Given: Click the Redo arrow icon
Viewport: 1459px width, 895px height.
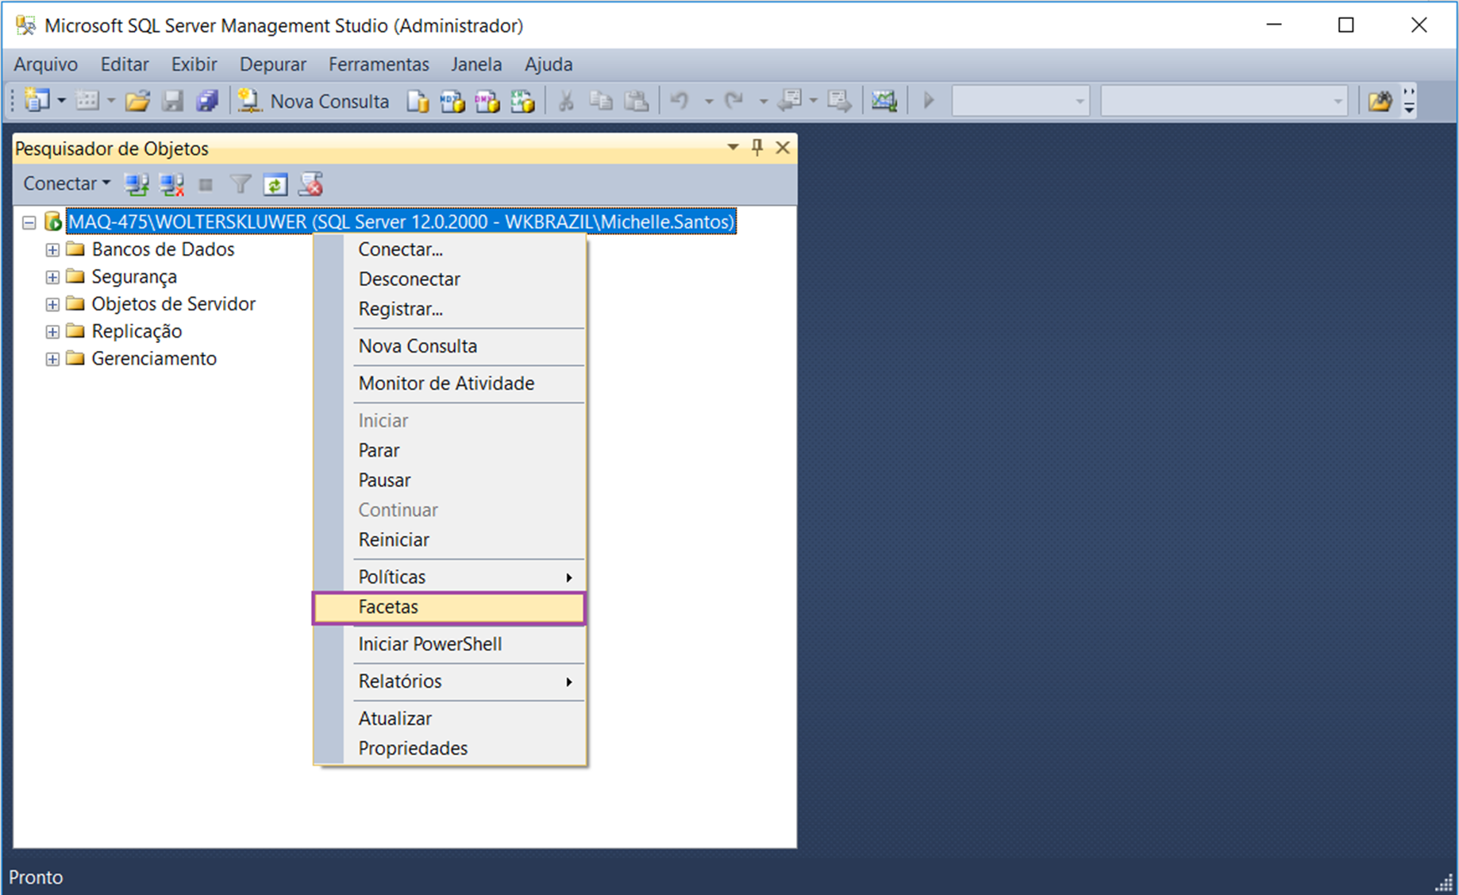Looking at the screenshot, I should 734,101.
